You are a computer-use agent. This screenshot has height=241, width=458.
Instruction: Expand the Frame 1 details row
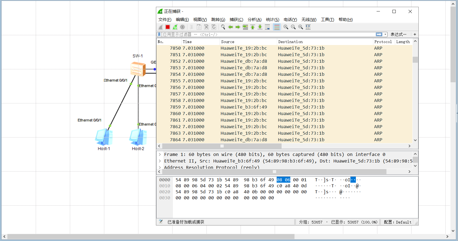click(x=160, y=155)
